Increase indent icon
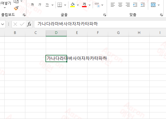This screenshot has height=119, width=166. (143, 5)
